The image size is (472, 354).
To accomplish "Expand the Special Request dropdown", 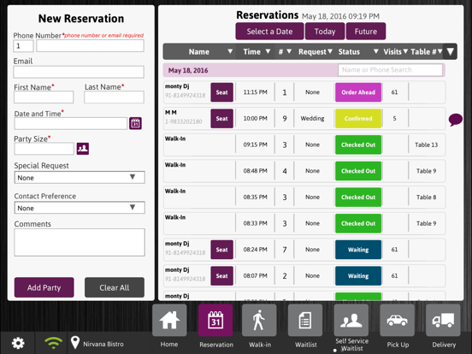I will click(x=80, y=177).
